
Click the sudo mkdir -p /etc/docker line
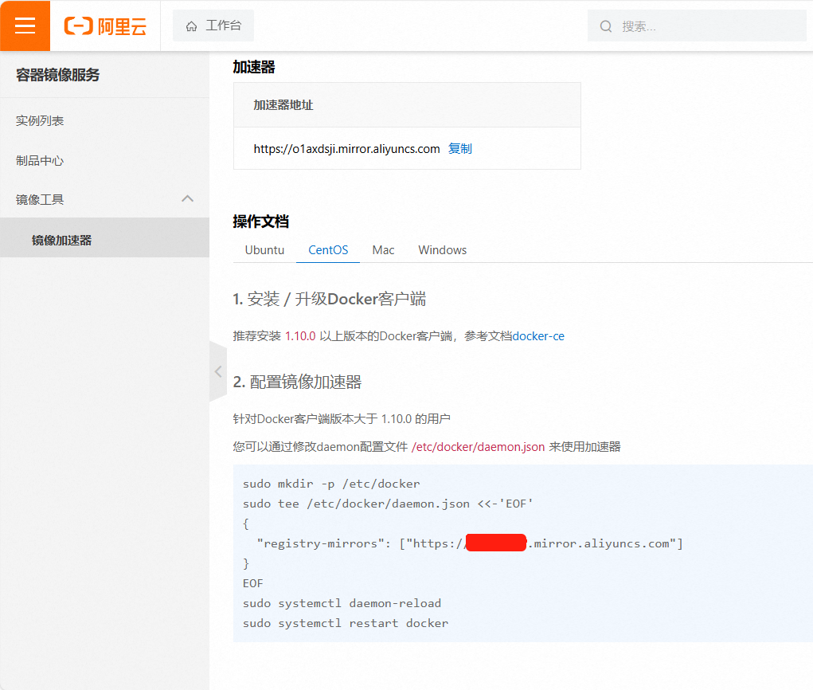pos(331,484)
